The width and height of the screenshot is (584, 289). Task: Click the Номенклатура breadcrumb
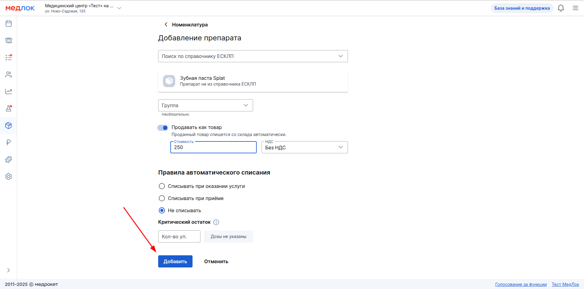[x=190, y=25]
